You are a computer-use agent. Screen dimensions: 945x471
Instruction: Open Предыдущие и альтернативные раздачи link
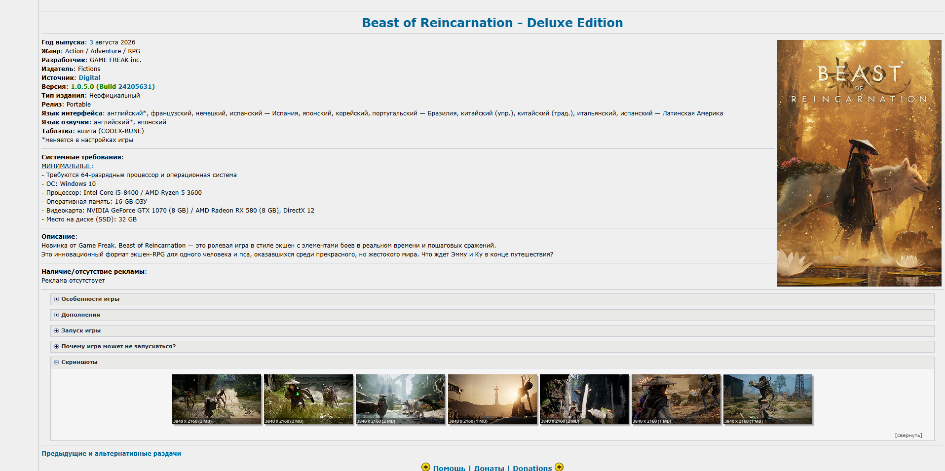tap(111, 454)
